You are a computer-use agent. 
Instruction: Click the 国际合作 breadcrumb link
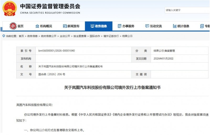pyautogui.click(x=95, y=36)
